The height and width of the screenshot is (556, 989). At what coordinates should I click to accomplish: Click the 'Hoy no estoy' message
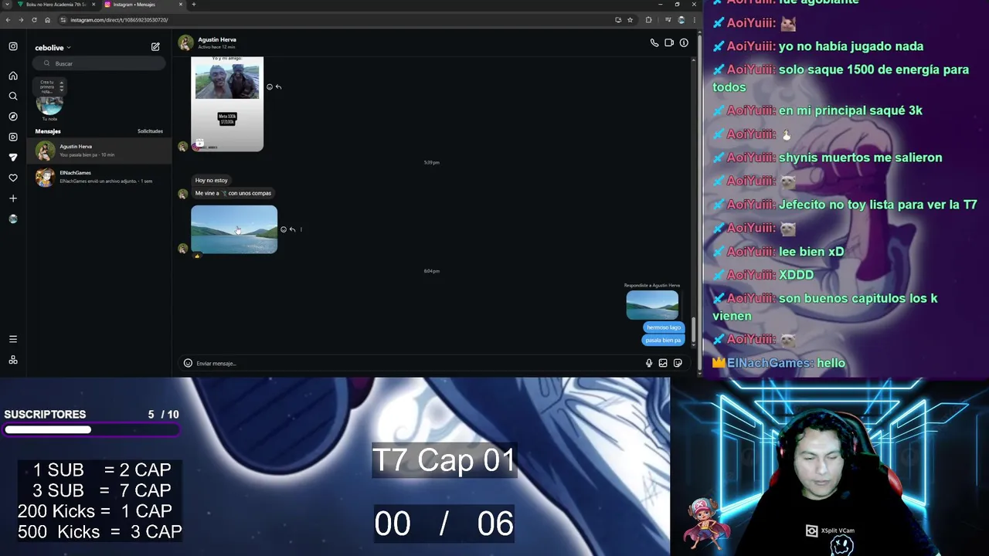pos(211,180)
